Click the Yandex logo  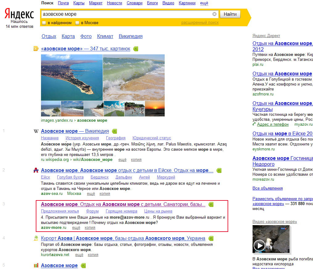click(x=19, y=14)
